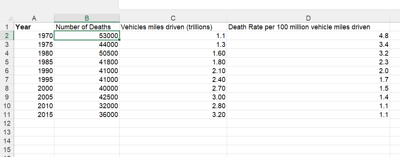
Task: Select the miles cell showing 2.10
Action: click(x=173, y=71)
